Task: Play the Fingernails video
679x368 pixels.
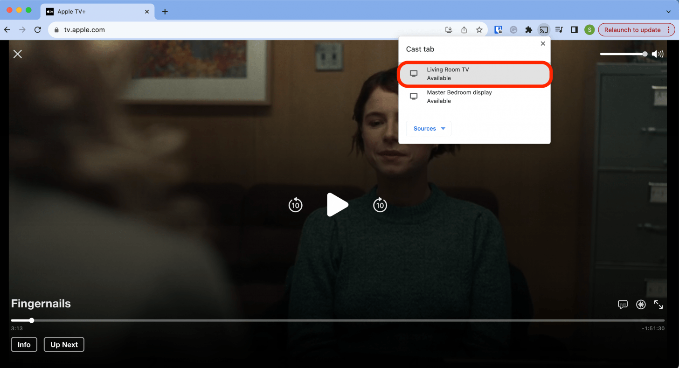Action: 337,205
